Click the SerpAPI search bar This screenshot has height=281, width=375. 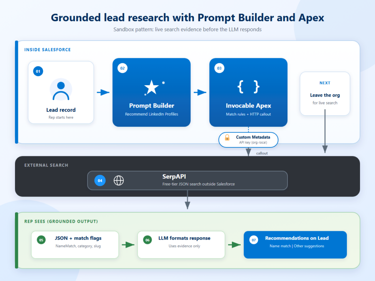[187, 180]
